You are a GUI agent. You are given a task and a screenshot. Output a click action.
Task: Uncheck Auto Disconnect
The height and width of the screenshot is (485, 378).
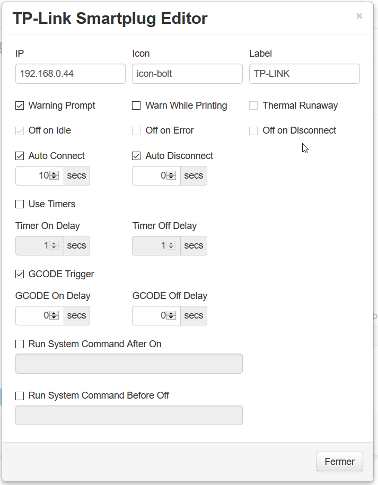[136, 156]
